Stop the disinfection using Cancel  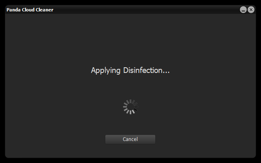[x=130, y=139]
